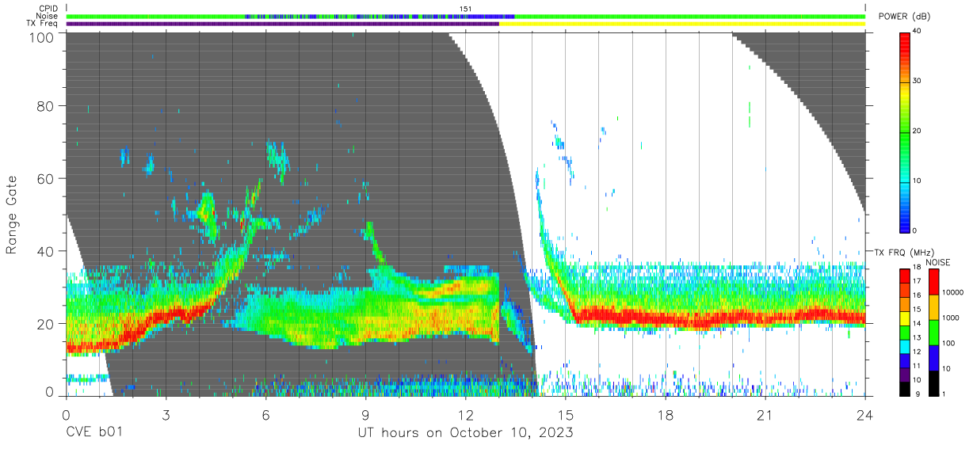Click x-axis tick label 15
The width and height of the screenshot is (973, 449).
click(x=566, y=414)
